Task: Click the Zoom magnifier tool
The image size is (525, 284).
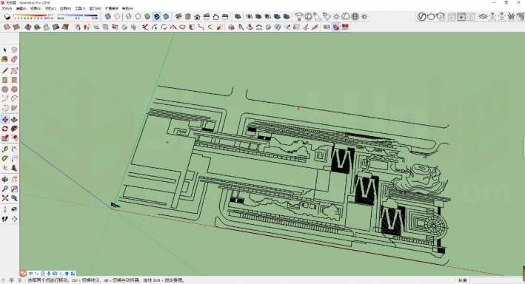Action: (4, 189)
